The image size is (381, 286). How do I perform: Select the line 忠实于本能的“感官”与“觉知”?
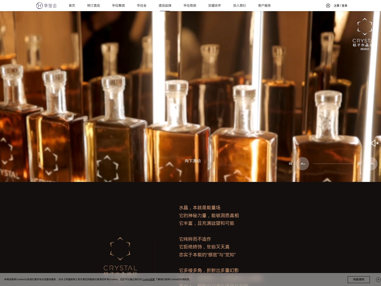tap(207, 255)
